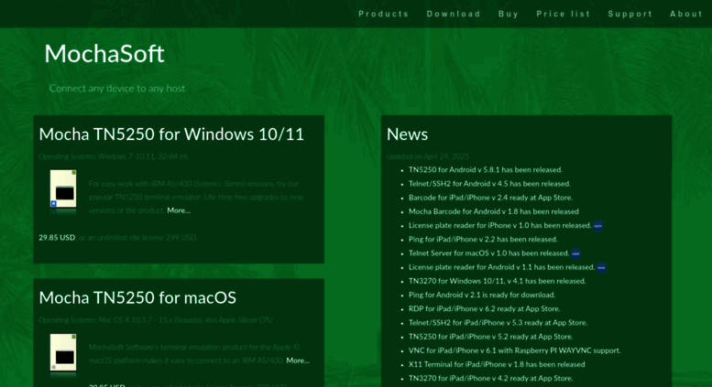The width and height of the screenshot is (712, 387).
Task: Click the TN5250 for Windows product box image
Action: (x=63, y=190)
